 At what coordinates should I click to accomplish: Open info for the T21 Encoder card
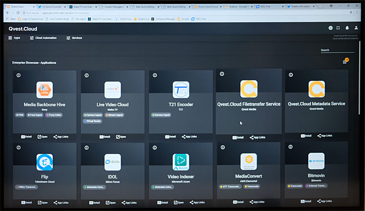coord(155,75)
